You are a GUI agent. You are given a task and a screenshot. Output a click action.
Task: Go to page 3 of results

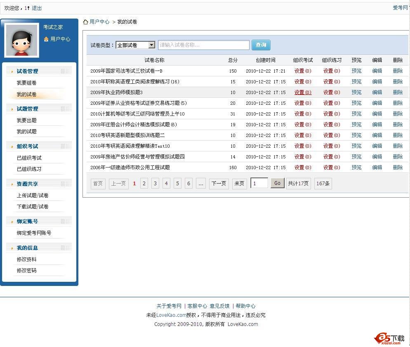155,184
